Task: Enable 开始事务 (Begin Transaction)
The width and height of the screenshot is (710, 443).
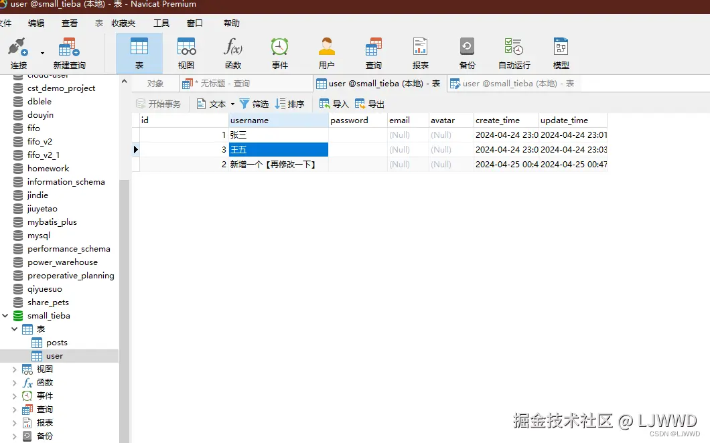Action: tap(159, 104)
